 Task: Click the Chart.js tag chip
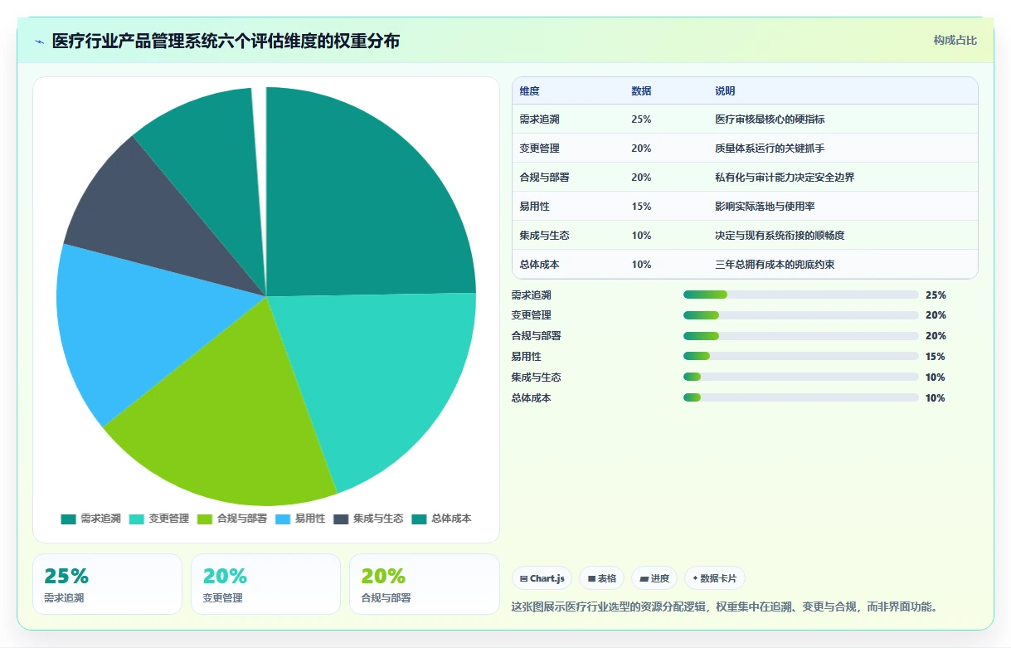pyautogui.click(x=542, y=578)
